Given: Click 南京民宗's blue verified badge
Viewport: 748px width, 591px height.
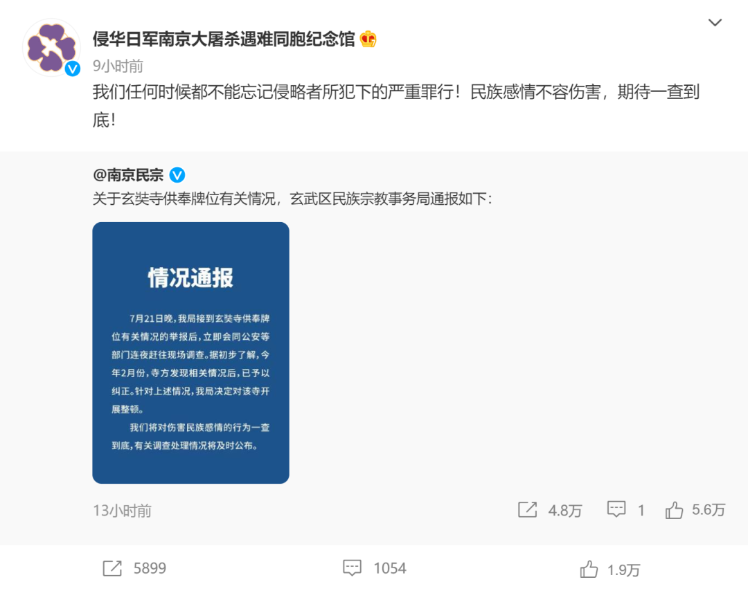Looking at the screenshot, I should tap(177, 175).
